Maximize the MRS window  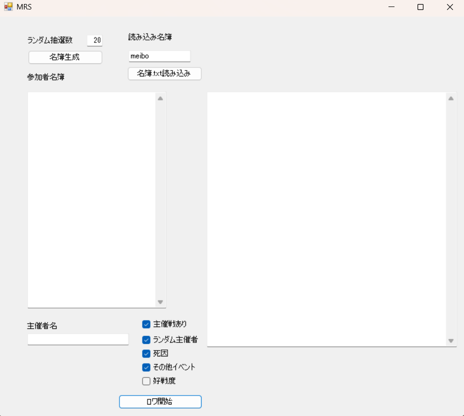point(420,7)
